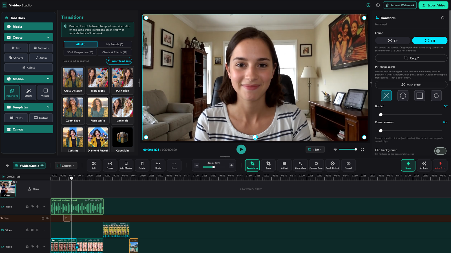Toggle the Clip background switch

(x=440, y=151)
